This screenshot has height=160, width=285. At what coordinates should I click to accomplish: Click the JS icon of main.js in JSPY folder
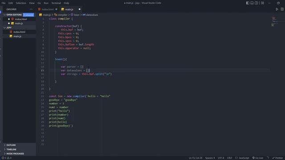(x=11, y=36)
